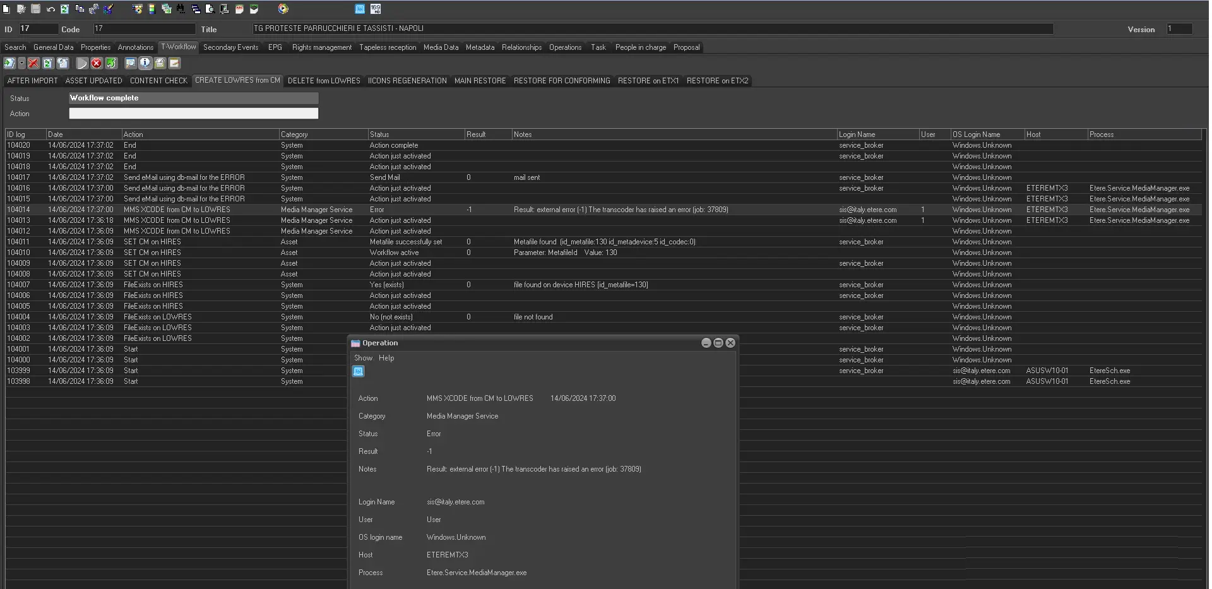This screenshot has height=589, width=1212.
Task: Click the media player icon in top toolbar
Action: [x=283, y=9]
